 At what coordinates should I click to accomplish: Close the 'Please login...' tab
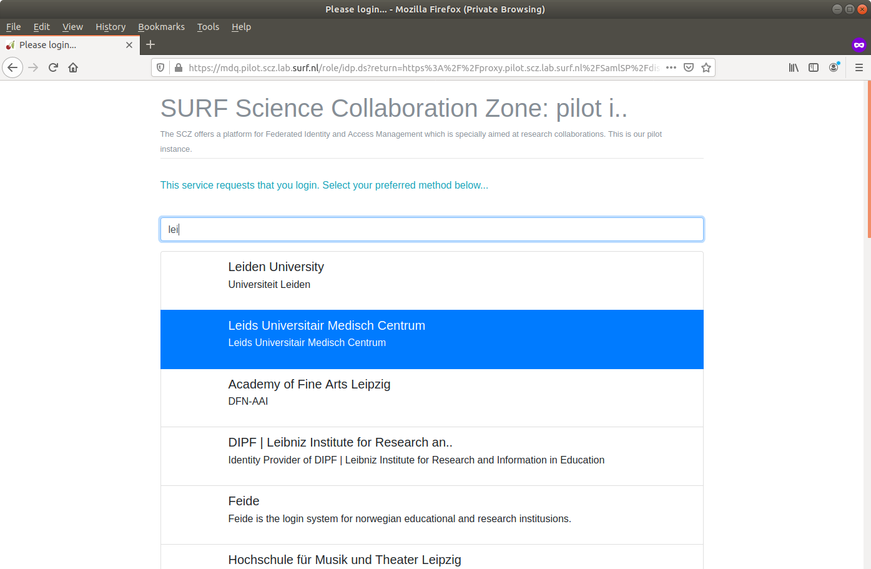(129, 45)
